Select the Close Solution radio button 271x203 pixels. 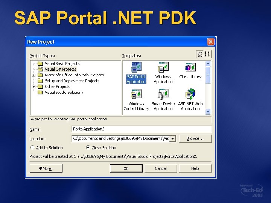88,147
